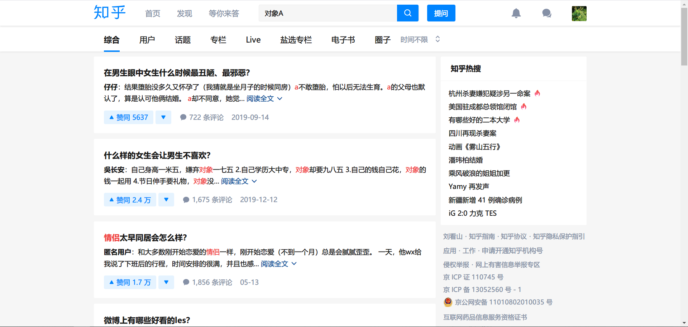Image resolution: width=688 pixels, height=327 pixels.
Task: Upvote the answer with 1.7 万 approvals
Action: (130, 282)
